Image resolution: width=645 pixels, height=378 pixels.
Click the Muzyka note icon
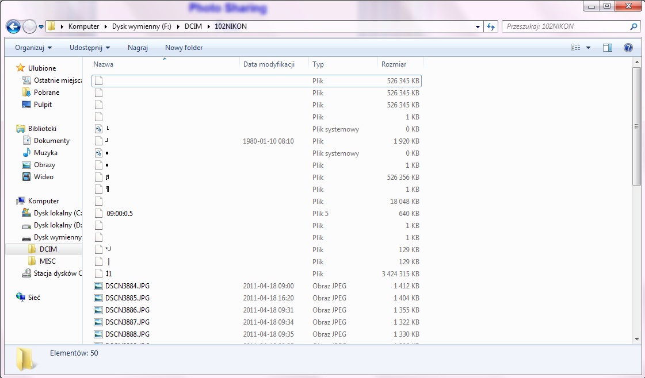click(26, 152)
